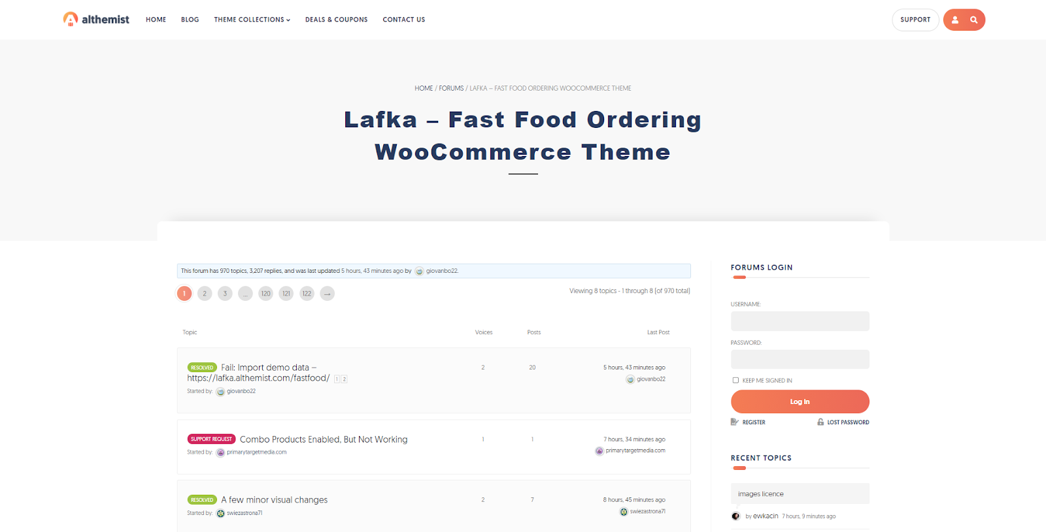Open the search magnifier icon
Image resolution: width=1046 pixels, height=532 pixels.
click(x=974, y=20)
